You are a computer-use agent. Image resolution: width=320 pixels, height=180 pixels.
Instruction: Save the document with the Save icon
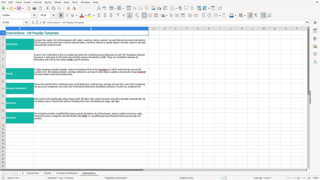click(19, 8)
